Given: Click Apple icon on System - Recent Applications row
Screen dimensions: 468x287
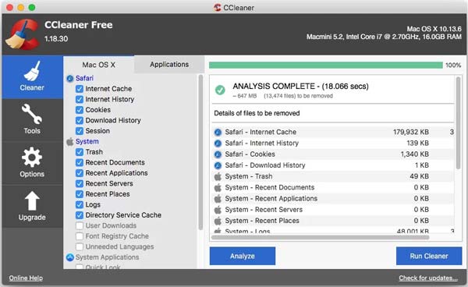Looking at the screenshot, I should point(218,198).
